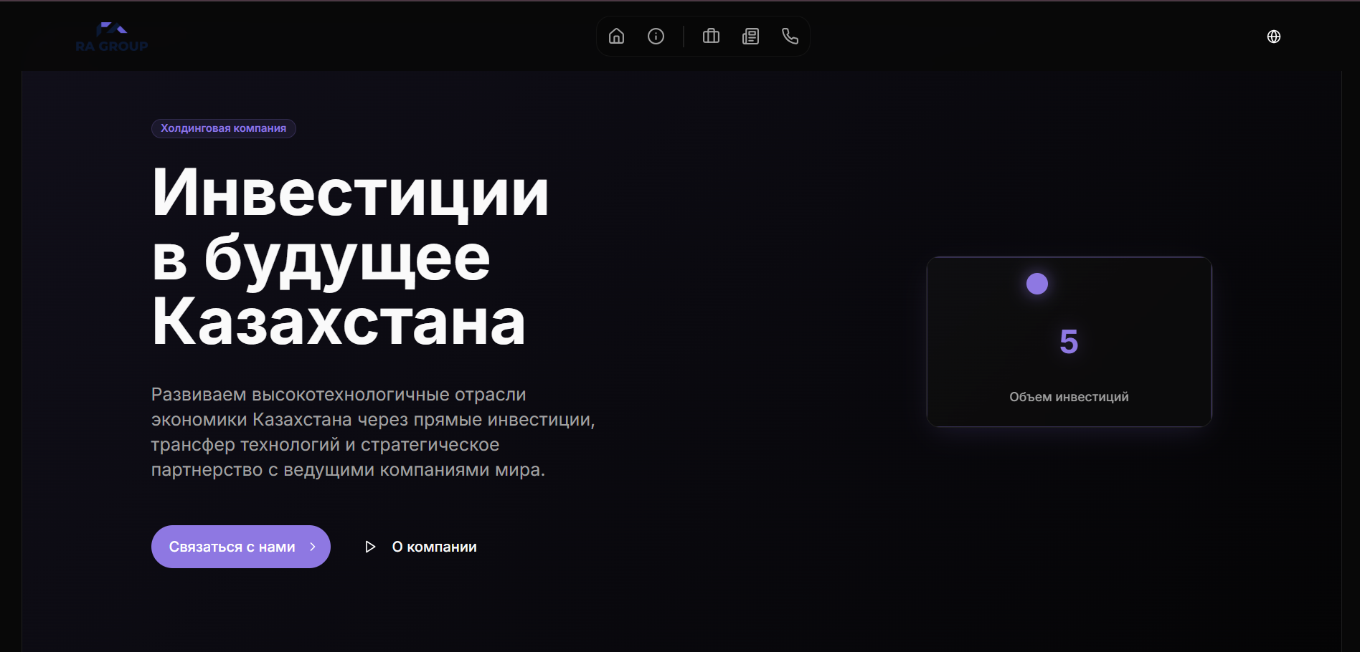
Task: Select the number 5 in stats card
Action: pos(1068,342)
